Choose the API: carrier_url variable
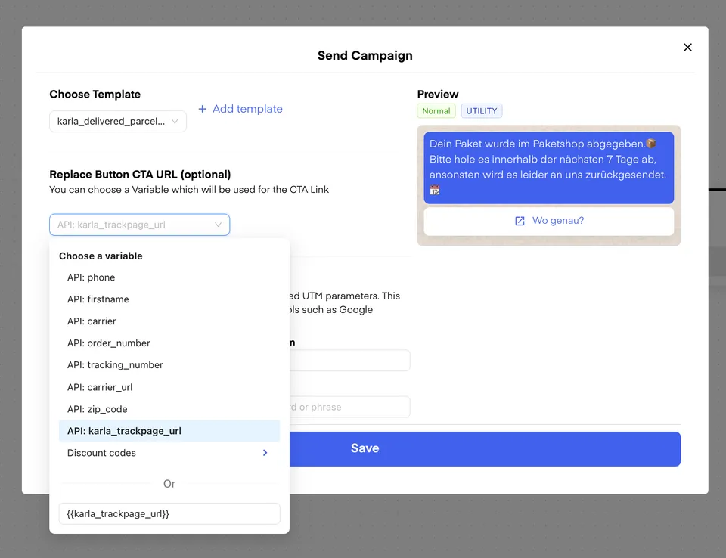The image size is (726, 558). click(100, 387)
